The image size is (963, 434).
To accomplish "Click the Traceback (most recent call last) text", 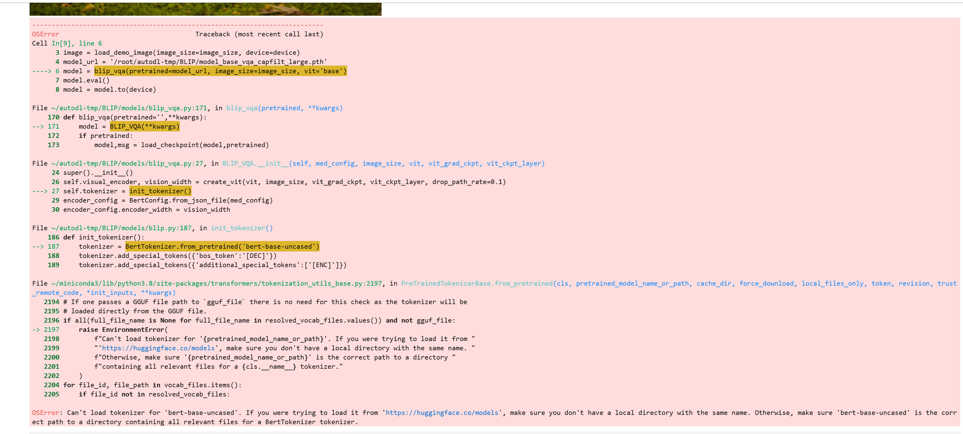I will 259,34.
